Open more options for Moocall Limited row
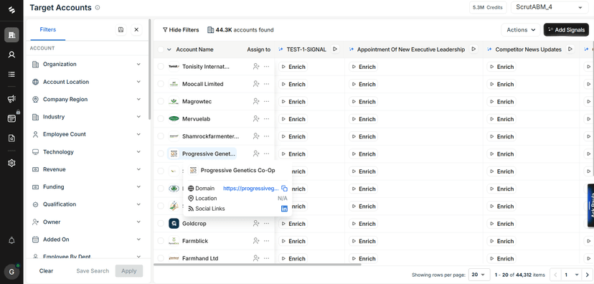Image resolution: width=594 pixels, height=284 pixels. [x=266, y=84]
